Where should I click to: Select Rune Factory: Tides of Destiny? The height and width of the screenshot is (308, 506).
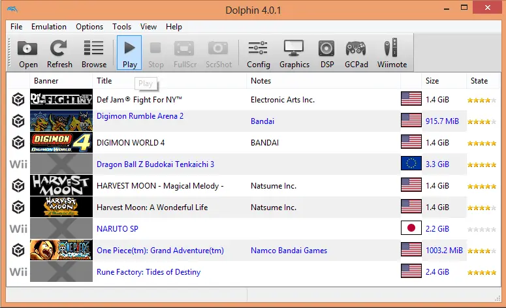coord(148,272)
